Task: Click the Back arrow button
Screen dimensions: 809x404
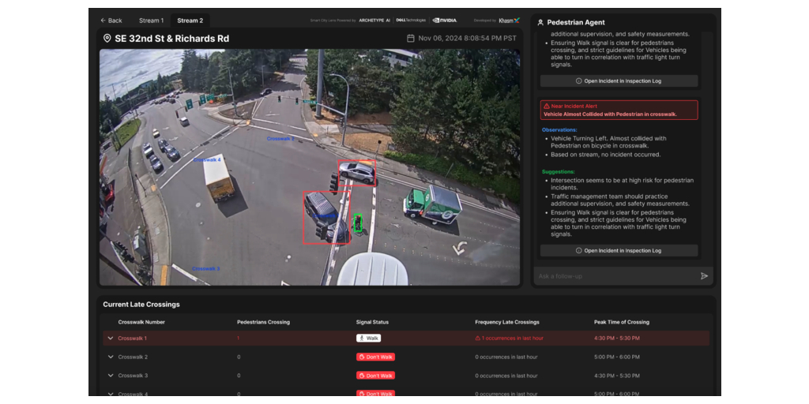Action: point(111,21)
